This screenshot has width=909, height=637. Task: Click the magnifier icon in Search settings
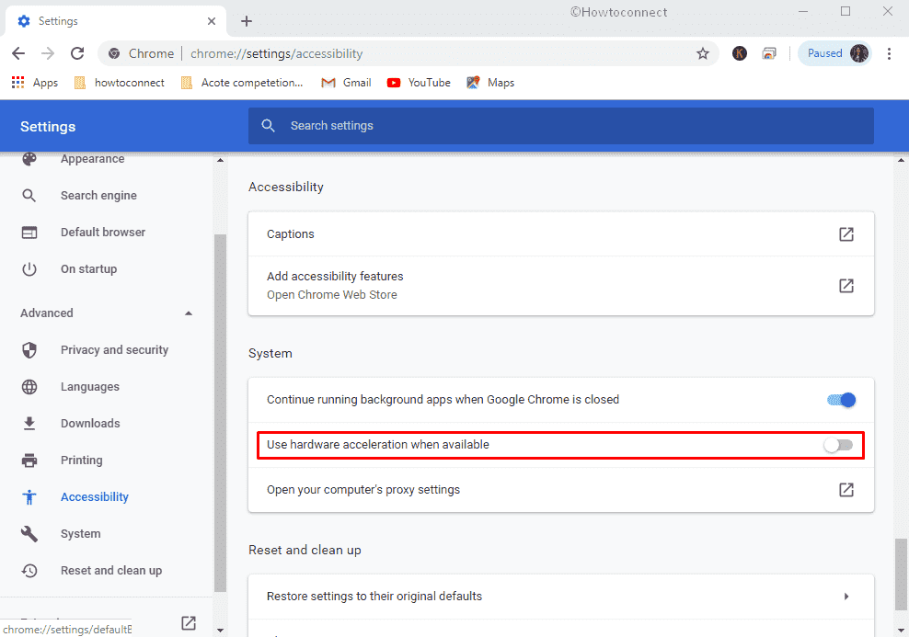(268, 126)
